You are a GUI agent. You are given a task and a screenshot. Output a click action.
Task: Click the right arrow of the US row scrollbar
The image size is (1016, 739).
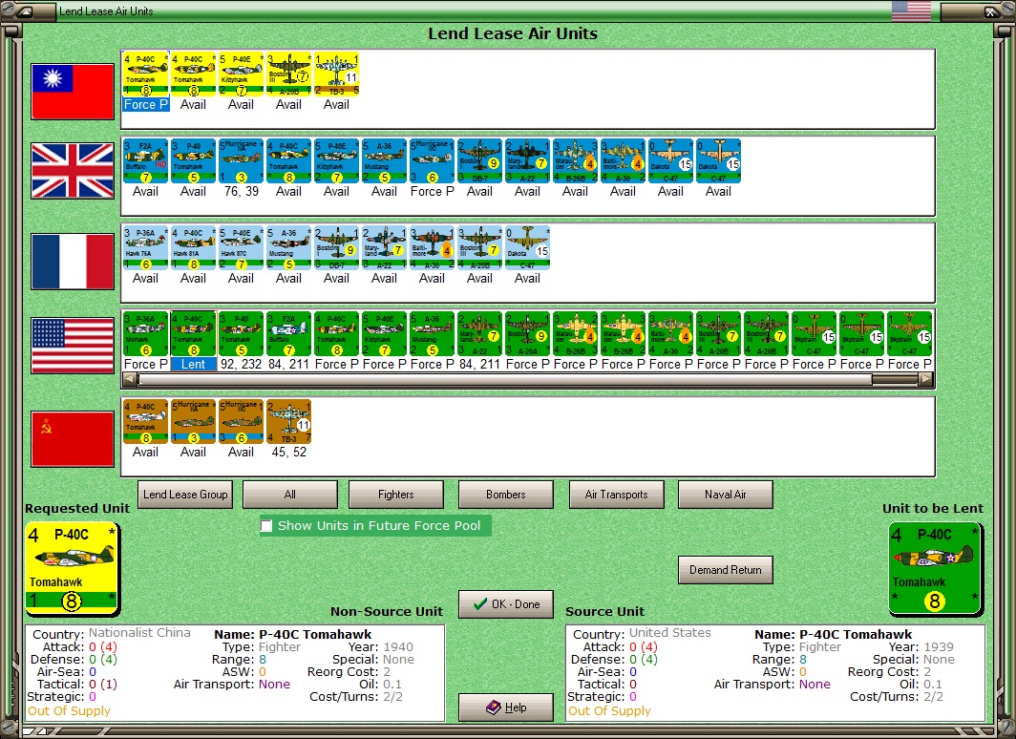click(923, 378)
